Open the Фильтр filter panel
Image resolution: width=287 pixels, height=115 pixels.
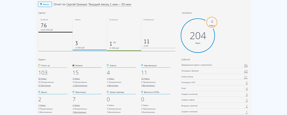tap(45, 5)
